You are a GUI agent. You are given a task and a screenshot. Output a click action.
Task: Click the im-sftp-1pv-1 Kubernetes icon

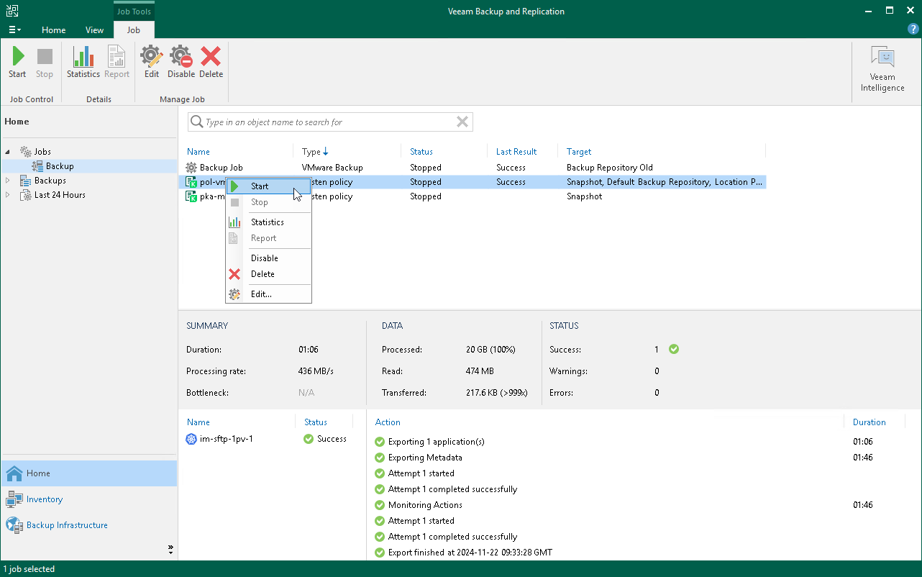coord(191,439)
